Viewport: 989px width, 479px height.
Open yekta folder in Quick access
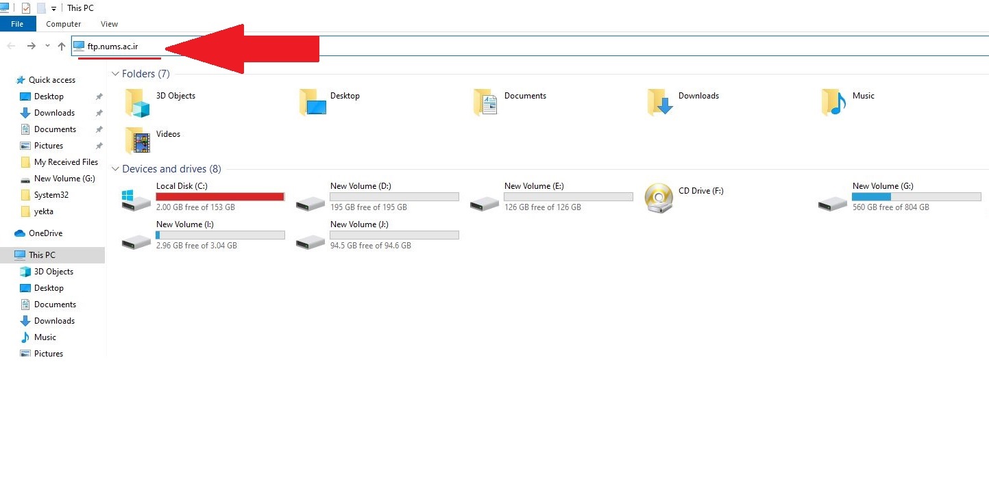click(x=43, y=211)
